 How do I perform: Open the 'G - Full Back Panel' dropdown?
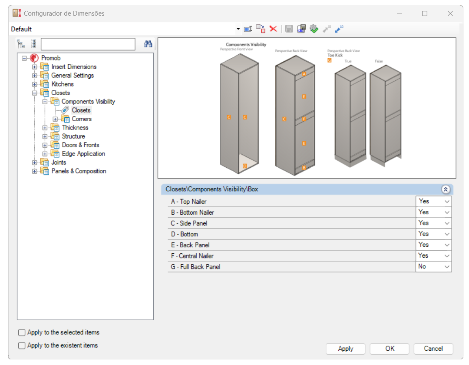(447, 267)
